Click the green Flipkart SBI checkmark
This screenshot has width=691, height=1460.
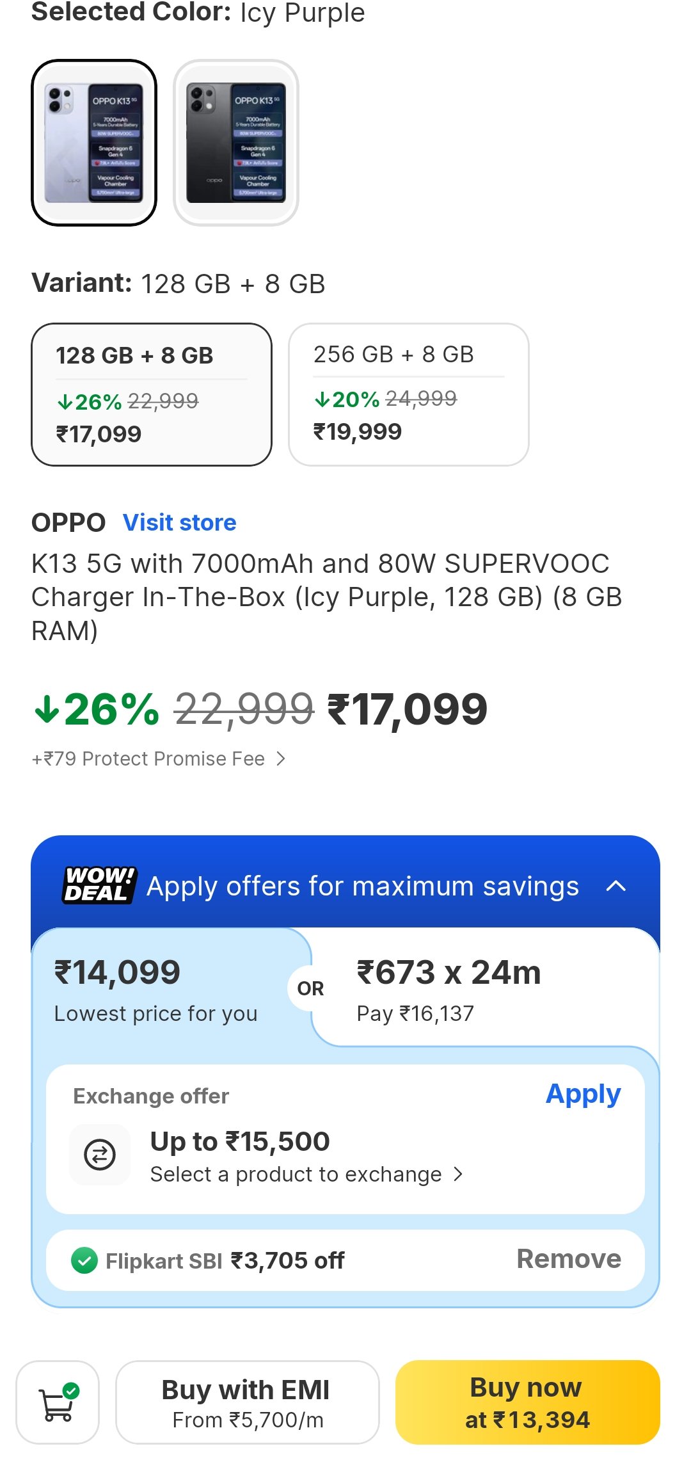tap(84, 1260)
